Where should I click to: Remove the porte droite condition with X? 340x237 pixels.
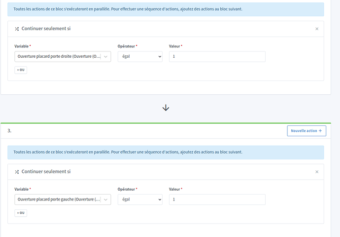click(317, 29)
